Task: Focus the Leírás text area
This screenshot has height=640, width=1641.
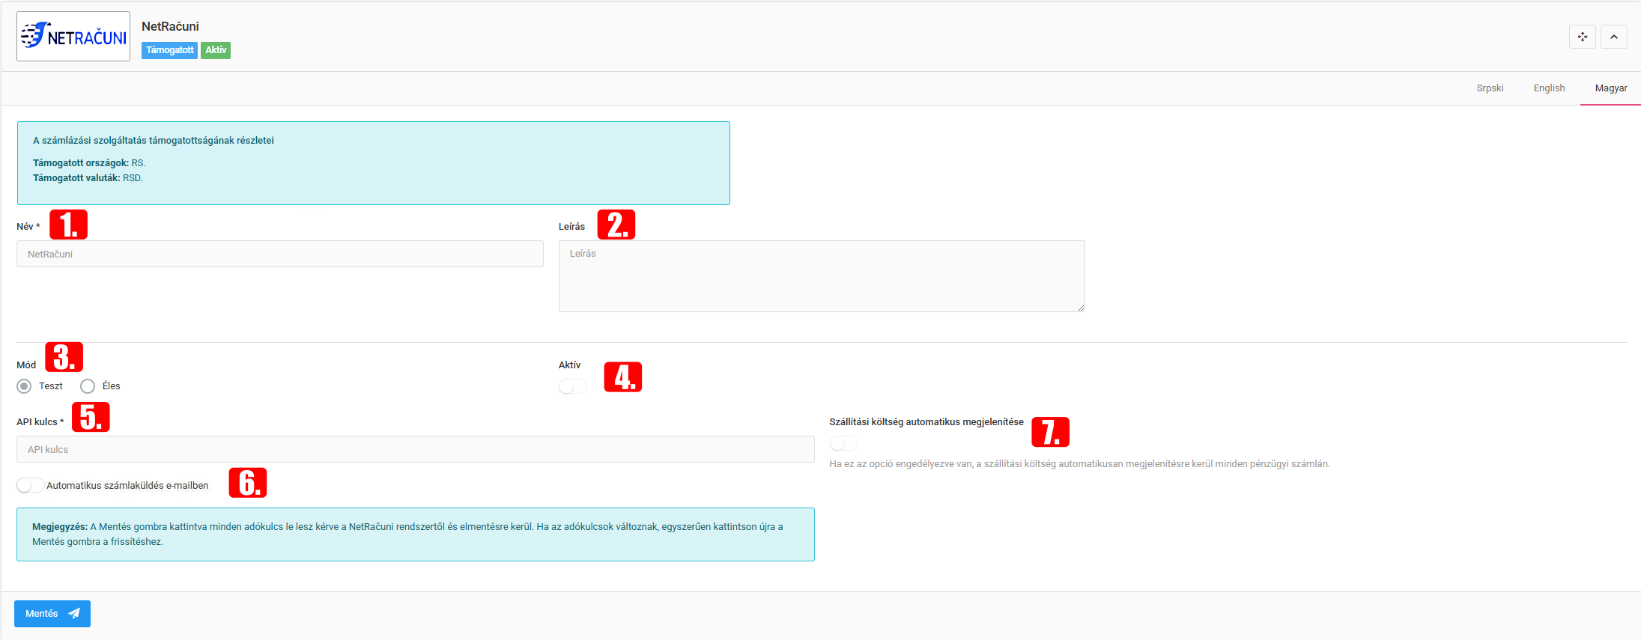Action: tap(821, 275)
